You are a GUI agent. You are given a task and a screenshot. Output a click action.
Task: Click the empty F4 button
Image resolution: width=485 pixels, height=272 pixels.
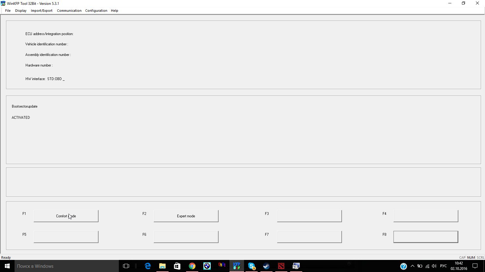(x=426, y=216)
